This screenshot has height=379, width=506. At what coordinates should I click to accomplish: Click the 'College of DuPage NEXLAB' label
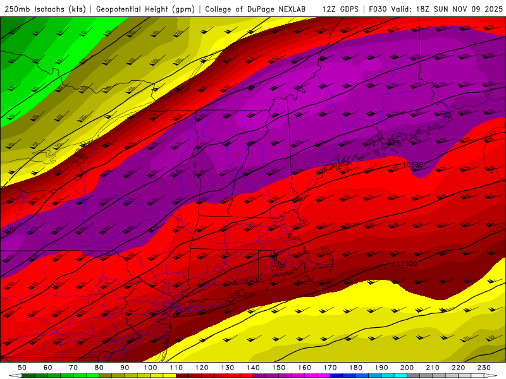[256, 9]
